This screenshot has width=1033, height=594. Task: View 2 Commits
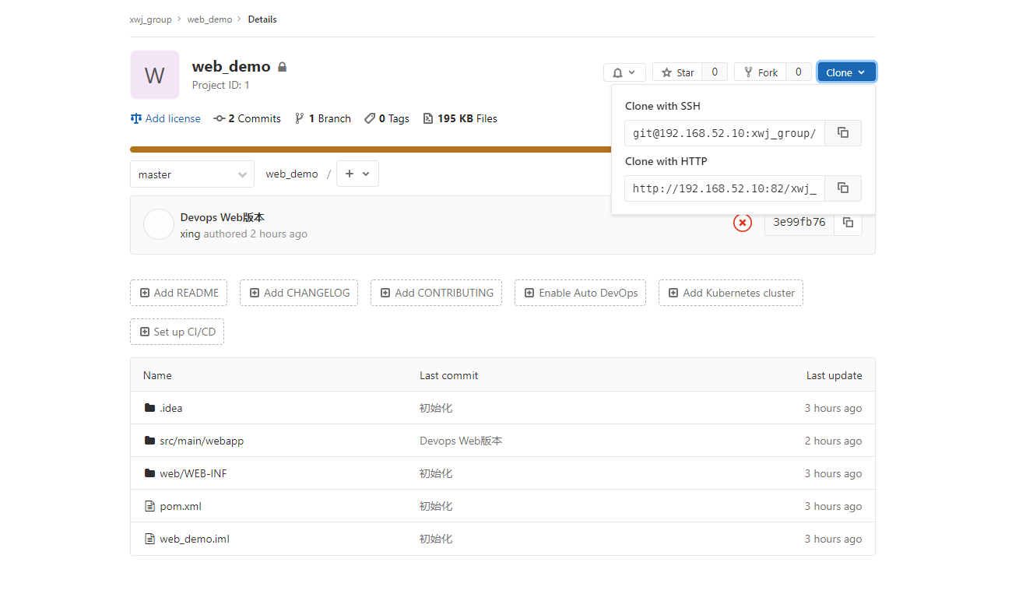[248, 118]
